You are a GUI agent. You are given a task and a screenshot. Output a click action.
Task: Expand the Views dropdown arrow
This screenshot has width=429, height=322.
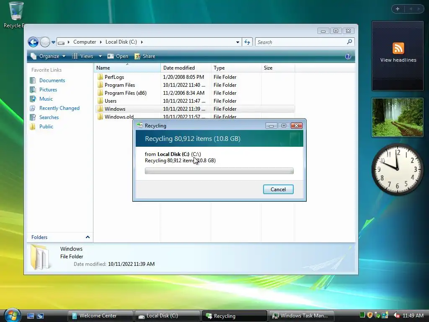(100, 56)
